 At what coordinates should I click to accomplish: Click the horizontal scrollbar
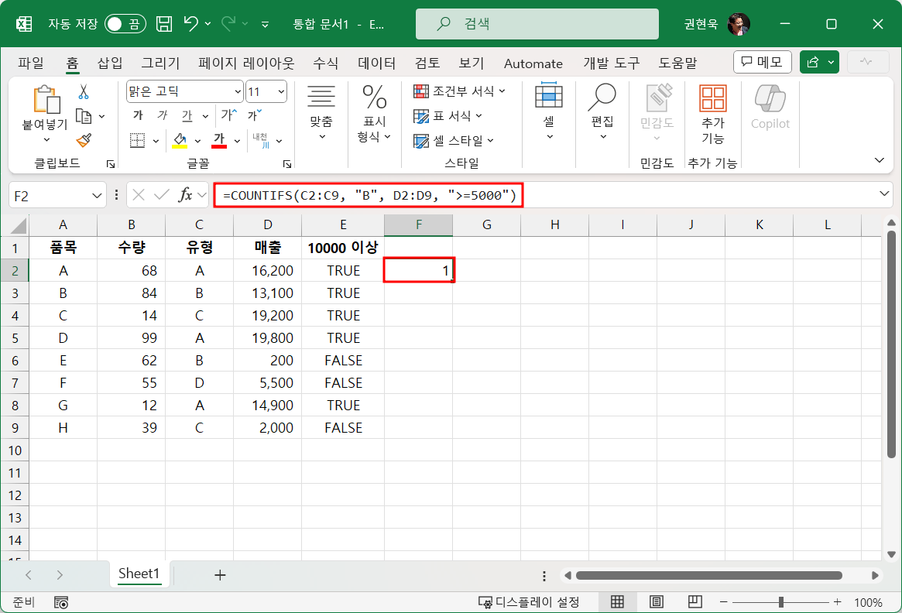click(708, 575)
